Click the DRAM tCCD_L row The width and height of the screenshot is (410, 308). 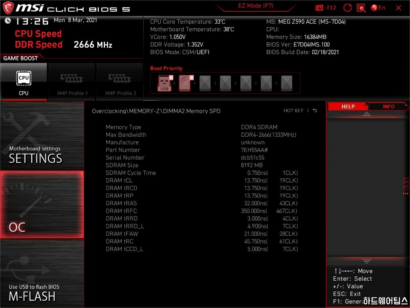(x=202, y=249)
